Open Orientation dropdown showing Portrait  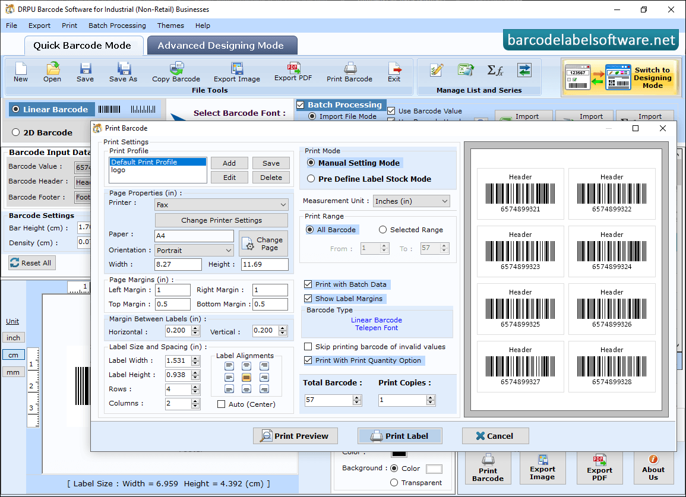(x=194, y=250)
